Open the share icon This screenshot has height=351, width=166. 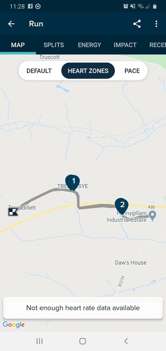[137, 24]
